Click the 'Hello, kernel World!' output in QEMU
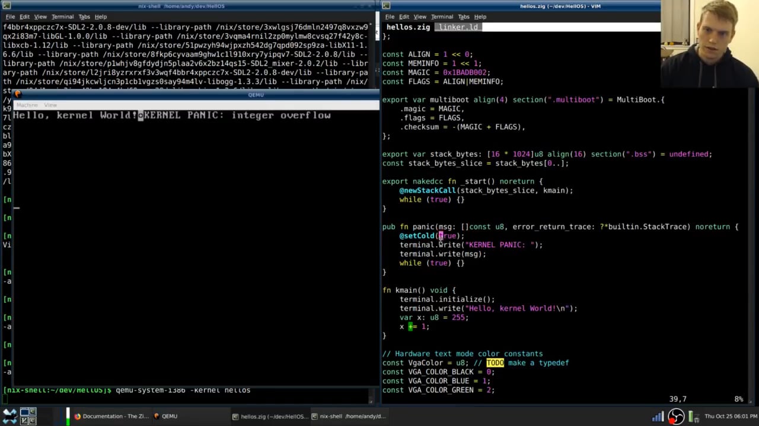This screenshot has height=426, width=759. point(75,115)
